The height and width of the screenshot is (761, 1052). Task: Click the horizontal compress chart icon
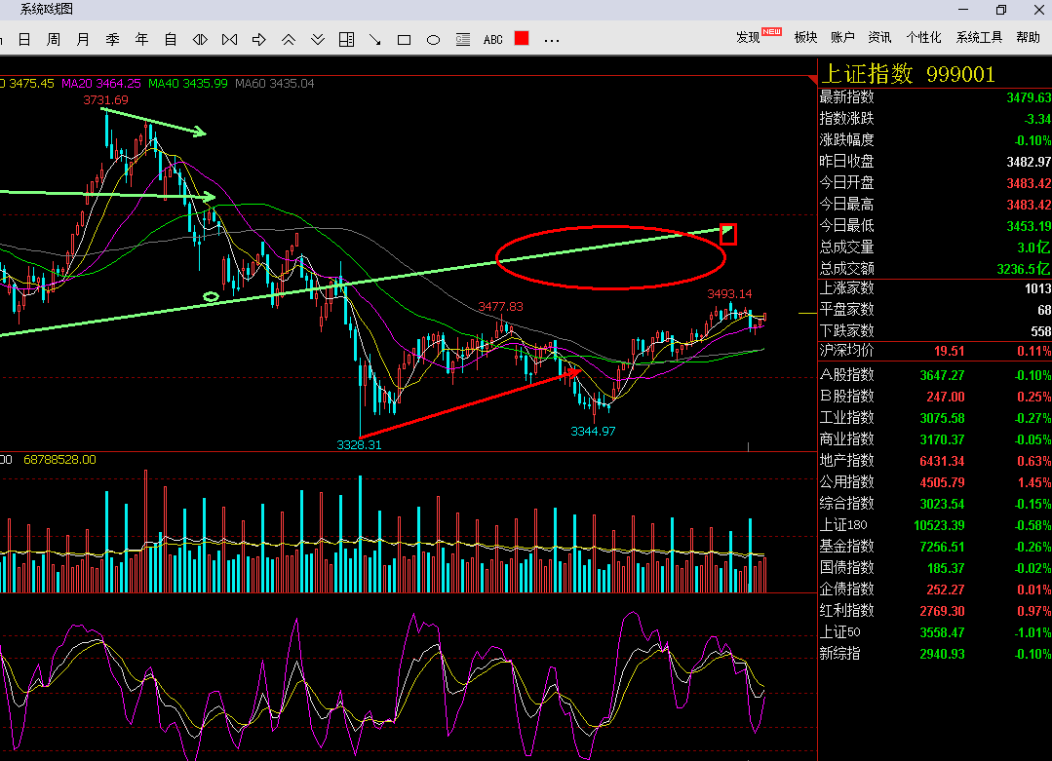[229, 40]
